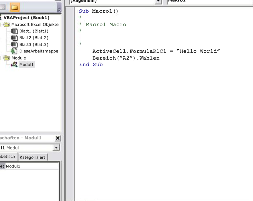Viewport: 253px width, 201px height.
Task: Click the DieseArbeitsmappe workbook icon
Action: point(14,51)
